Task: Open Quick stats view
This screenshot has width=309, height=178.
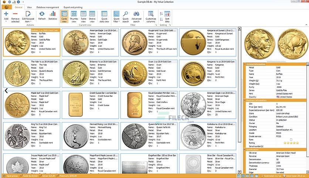Action: [x=104, y=17]
